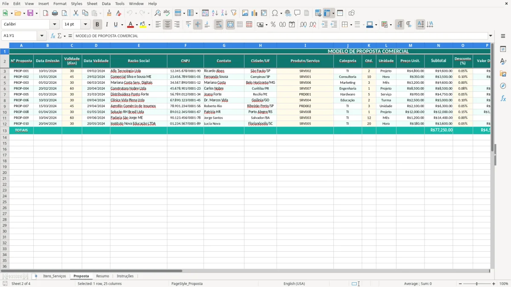511x287 pixels.
Task: Click the AutoFilter funnel icon
Action: (234, 13)
